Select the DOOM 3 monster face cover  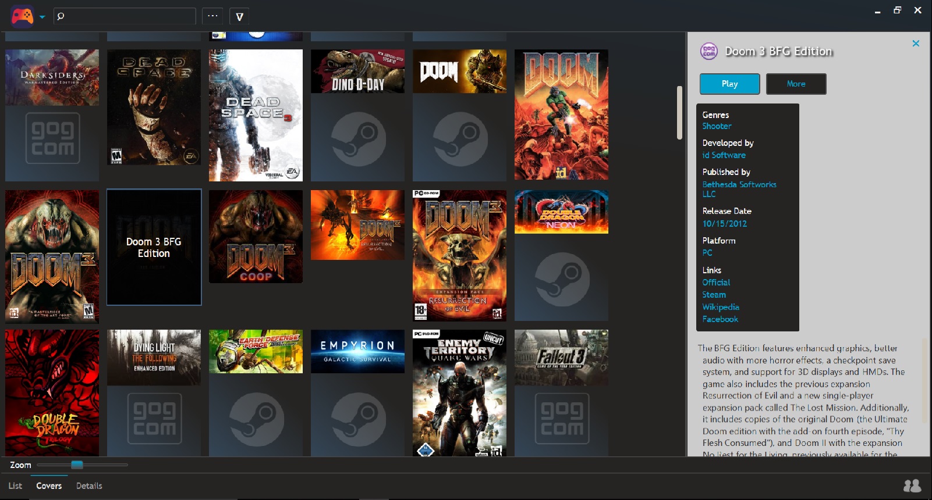pos(52,256)
